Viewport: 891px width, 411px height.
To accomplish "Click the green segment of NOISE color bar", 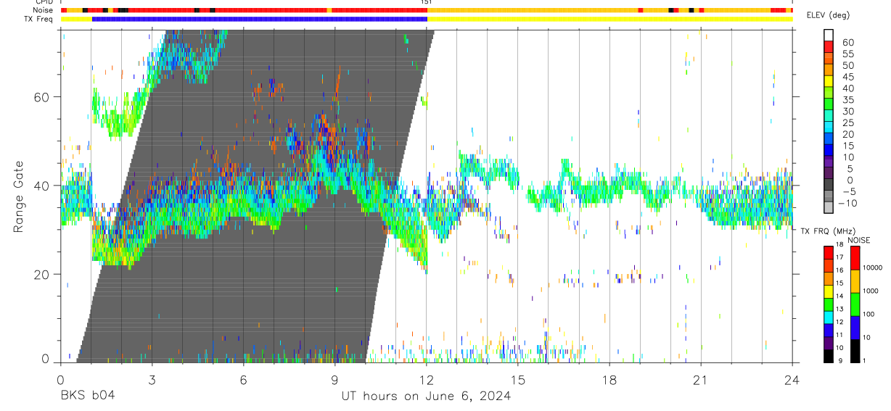I will pyautogui.click(x=855, y=304).
